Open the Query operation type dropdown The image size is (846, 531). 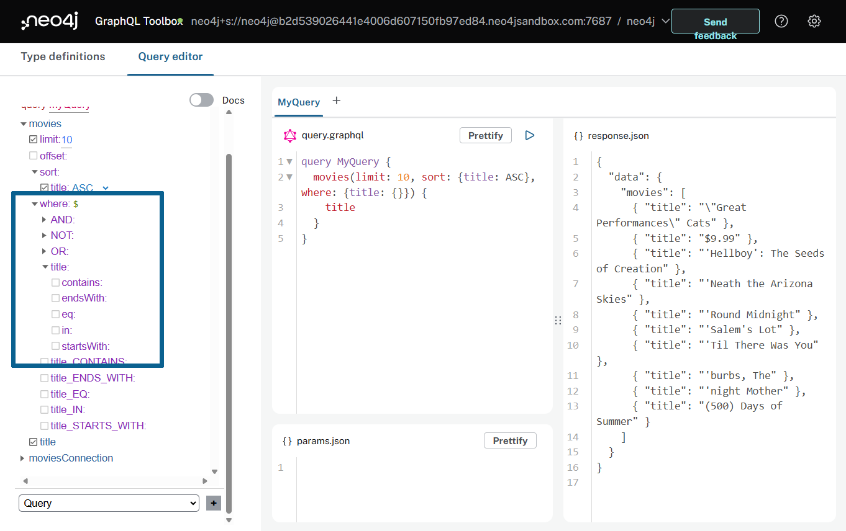pos(109,503)
